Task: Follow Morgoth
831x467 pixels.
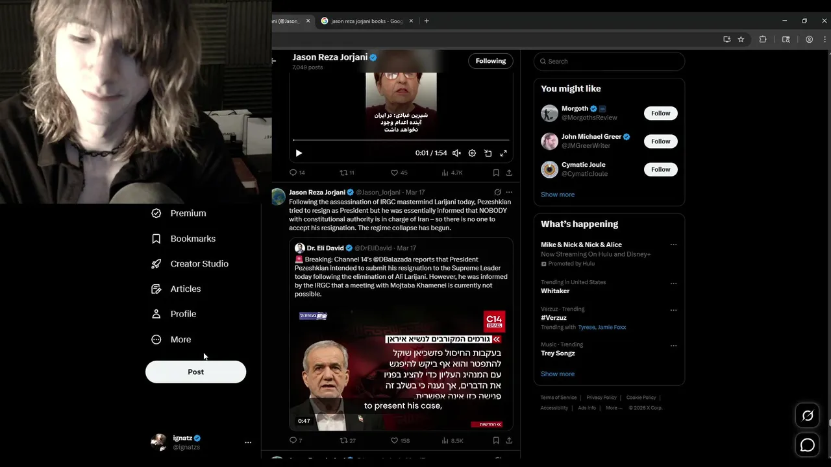Action: click(x=660, y=113)
